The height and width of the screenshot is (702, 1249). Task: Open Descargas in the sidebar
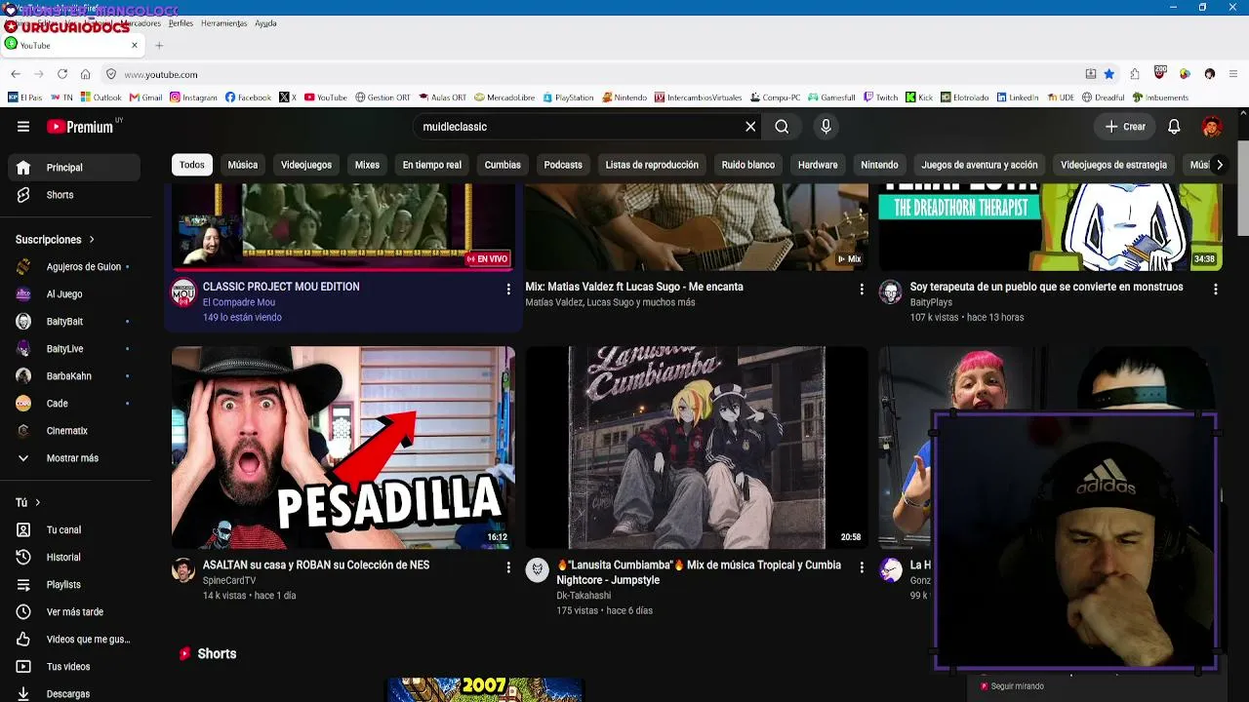(74, 694)
